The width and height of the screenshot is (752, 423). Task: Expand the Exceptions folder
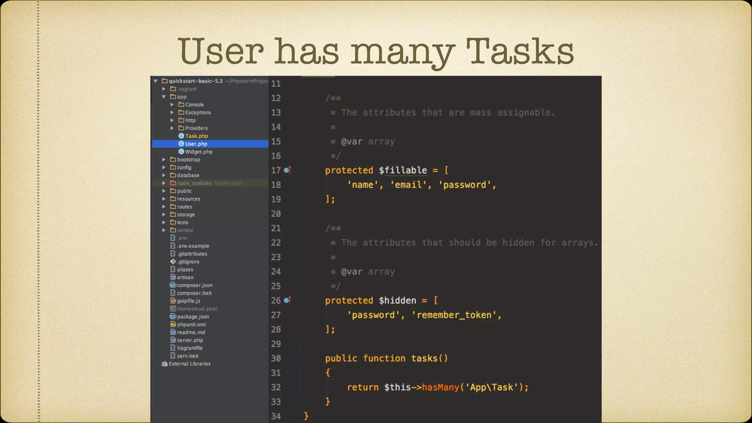[172, 112]
